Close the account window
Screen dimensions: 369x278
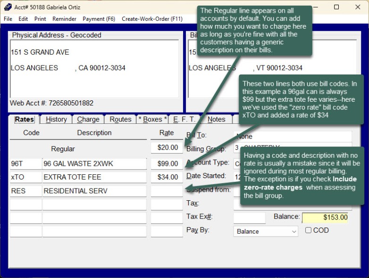pos(358,7)
